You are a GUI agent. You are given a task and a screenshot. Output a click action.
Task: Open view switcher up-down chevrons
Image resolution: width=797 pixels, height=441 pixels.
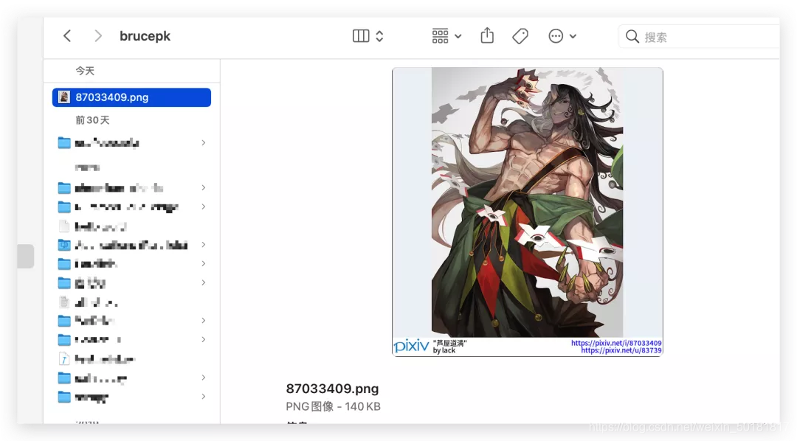click(380, 36)
